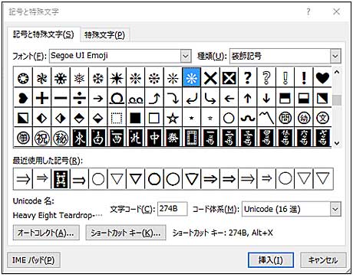This screenshot has height=277, width=353.
Task: Click the 文字コード field containing 274B
Action: 172,209
